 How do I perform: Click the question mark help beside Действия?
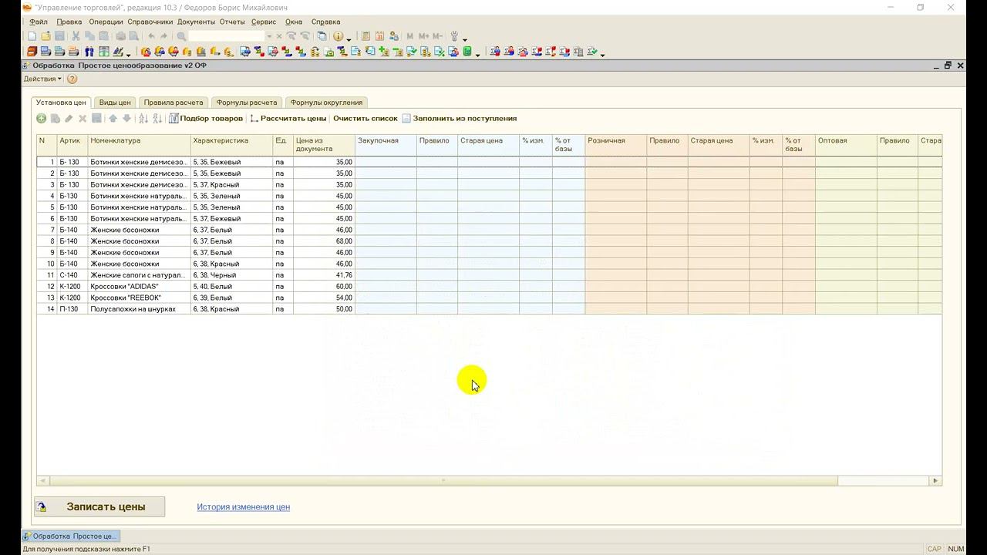pyautogui.click(x=72, y=79)
